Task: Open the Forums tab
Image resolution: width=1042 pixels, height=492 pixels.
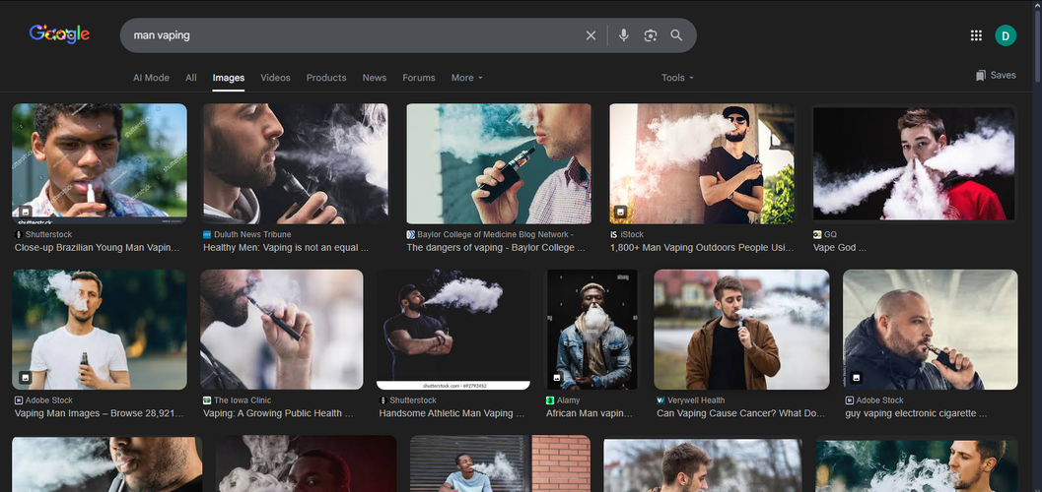Action: tap(418, 78)
